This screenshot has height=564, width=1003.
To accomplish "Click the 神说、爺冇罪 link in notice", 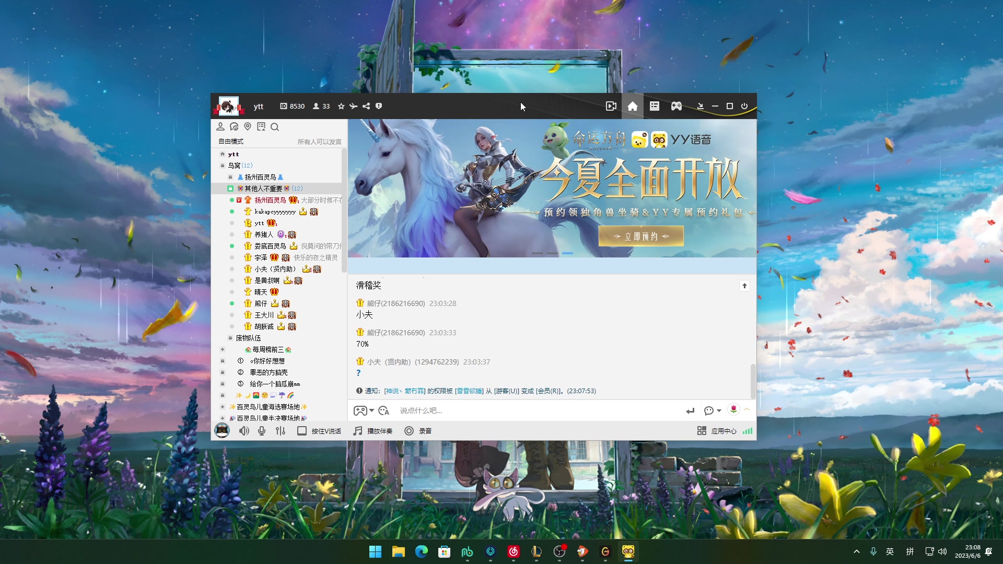I will (x=405, y=391).
